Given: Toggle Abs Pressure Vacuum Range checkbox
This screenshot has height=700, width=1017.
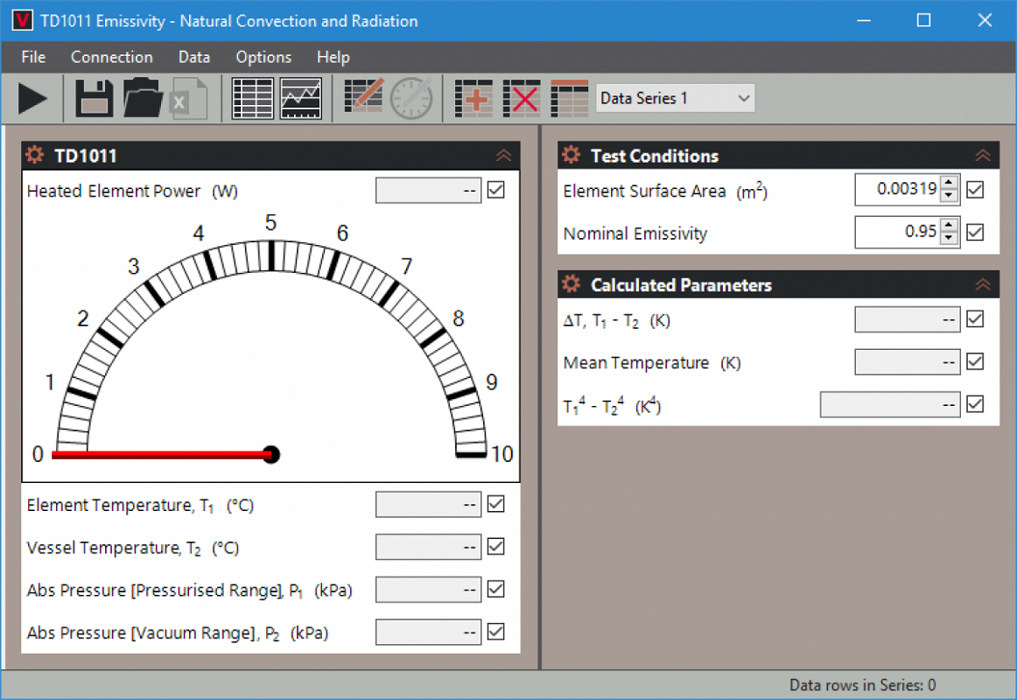Looking at the screenshot, I should [x=496, y=632].
